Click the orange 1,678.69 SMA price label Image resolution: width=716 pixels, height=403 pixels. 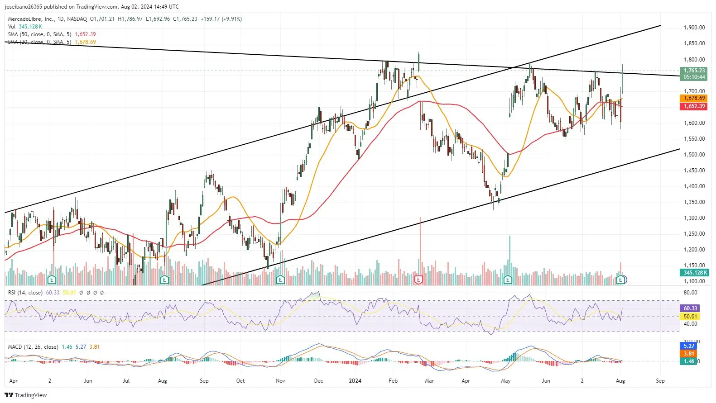pyautogui.click(x=694, y=98)
